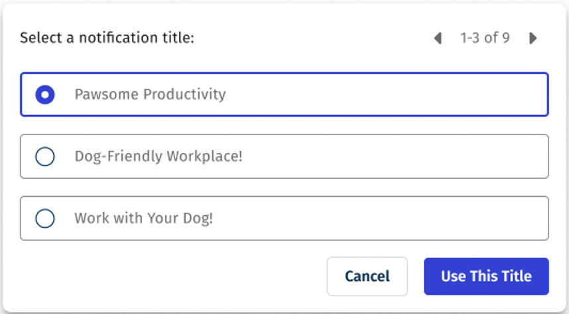Viewport: 569px width, 314px height.
Task: Pick the Work with Your Dog! radio button
Action: (x=45, y=219)
